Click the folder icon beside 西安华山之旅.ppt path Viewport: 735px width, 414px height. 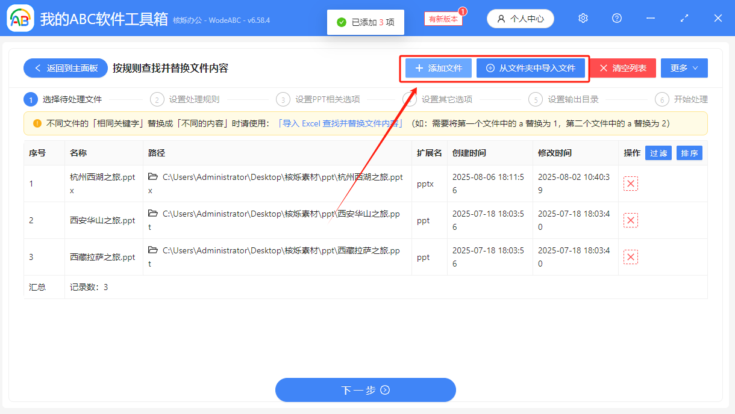[152, 214]
